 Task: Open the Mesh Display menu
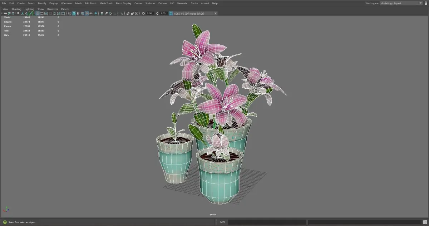(123, 3)
